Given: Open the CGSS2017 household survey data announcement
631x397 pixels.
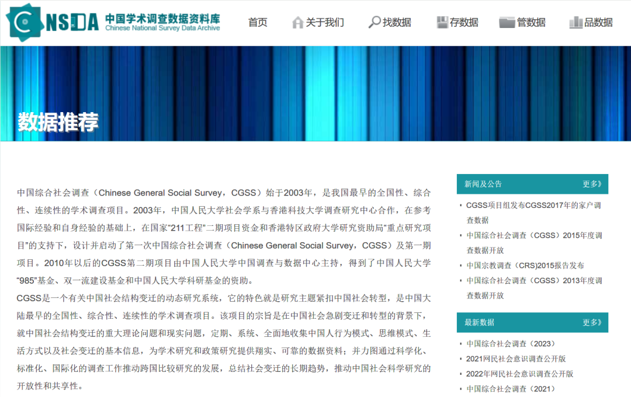Looking at the screenshot, I should coord(533,206).
